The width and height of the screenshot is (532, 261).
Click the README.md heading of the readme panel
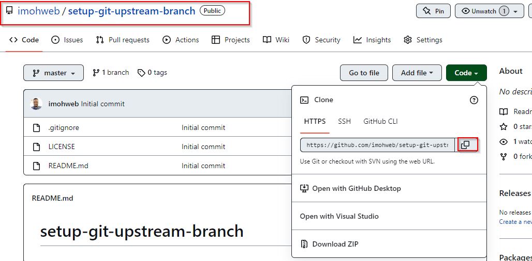[53, 198]
